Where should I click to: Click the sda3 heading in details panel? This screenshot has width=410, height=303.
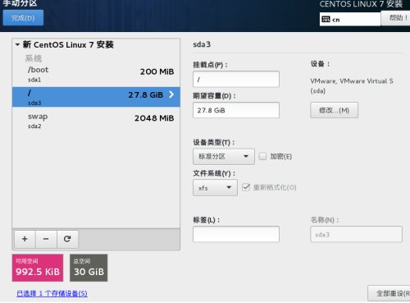click(x=202, y=44)
